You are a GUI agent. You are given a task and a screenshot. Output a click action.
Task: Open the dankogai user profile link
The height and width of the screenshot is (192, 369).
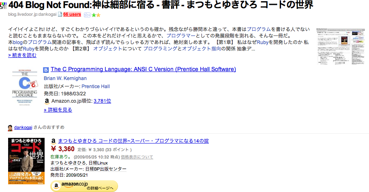pos(23,127)
